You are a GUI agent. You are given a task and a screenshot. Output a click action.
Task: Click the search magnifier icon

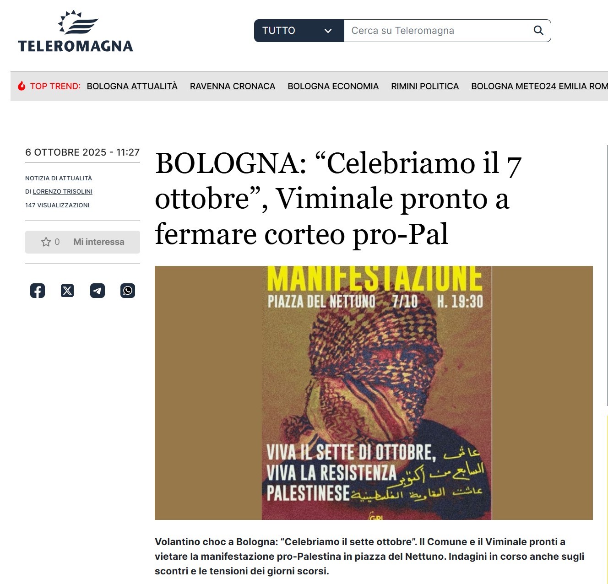point(538,31)
